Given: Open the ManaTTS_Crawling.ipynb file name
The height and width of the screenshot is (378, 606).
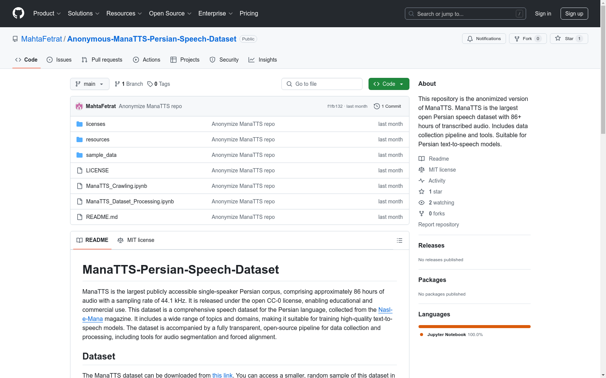Looking at the screenshot, I should (x=117, y=186).
